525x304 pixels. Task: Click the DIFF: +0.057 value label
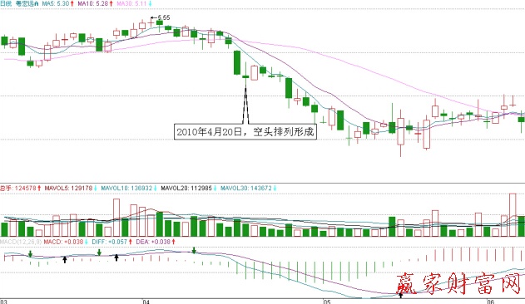point(112,242)
